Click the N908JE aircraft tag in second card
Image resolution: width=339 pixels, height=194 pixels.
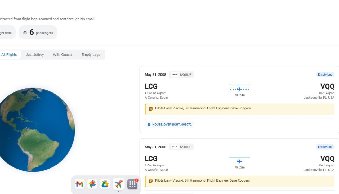point(181,147)
